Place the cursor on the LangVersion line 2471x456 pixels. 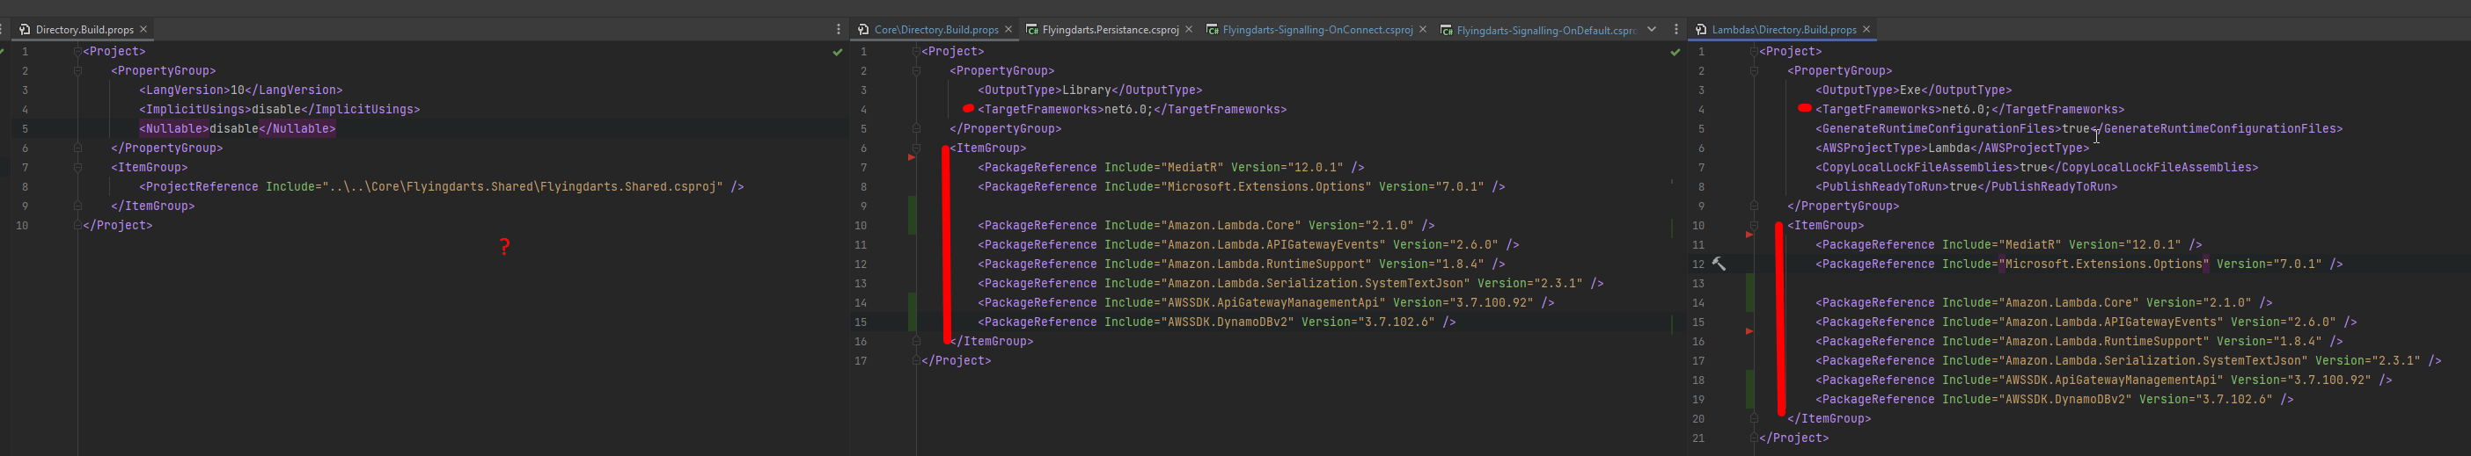click(241, 90)
